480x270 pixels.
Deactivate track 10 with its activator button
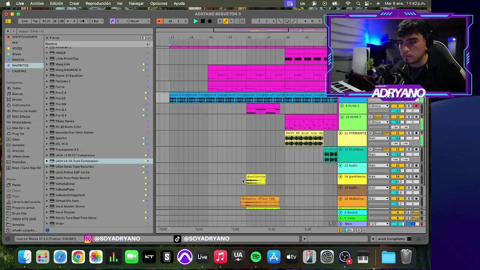(397, 117)
